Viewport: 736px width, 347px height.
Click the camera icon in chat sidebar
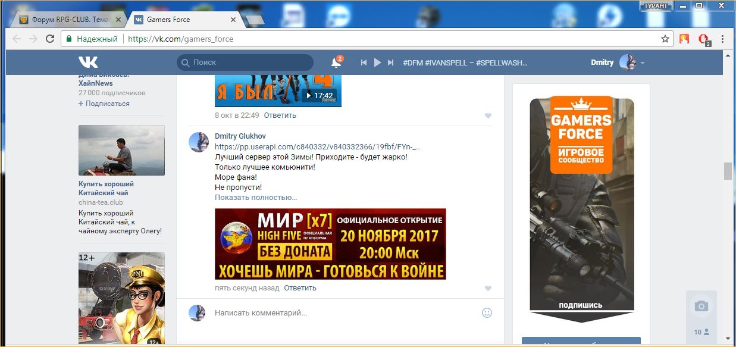tap(701, 307)
